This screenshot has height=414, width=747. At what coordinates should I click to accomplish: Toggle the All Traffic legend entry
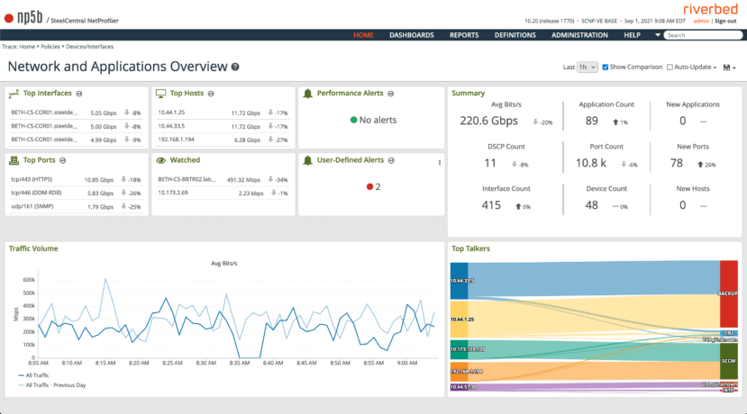pyautogui.click(x=34, y=375)
